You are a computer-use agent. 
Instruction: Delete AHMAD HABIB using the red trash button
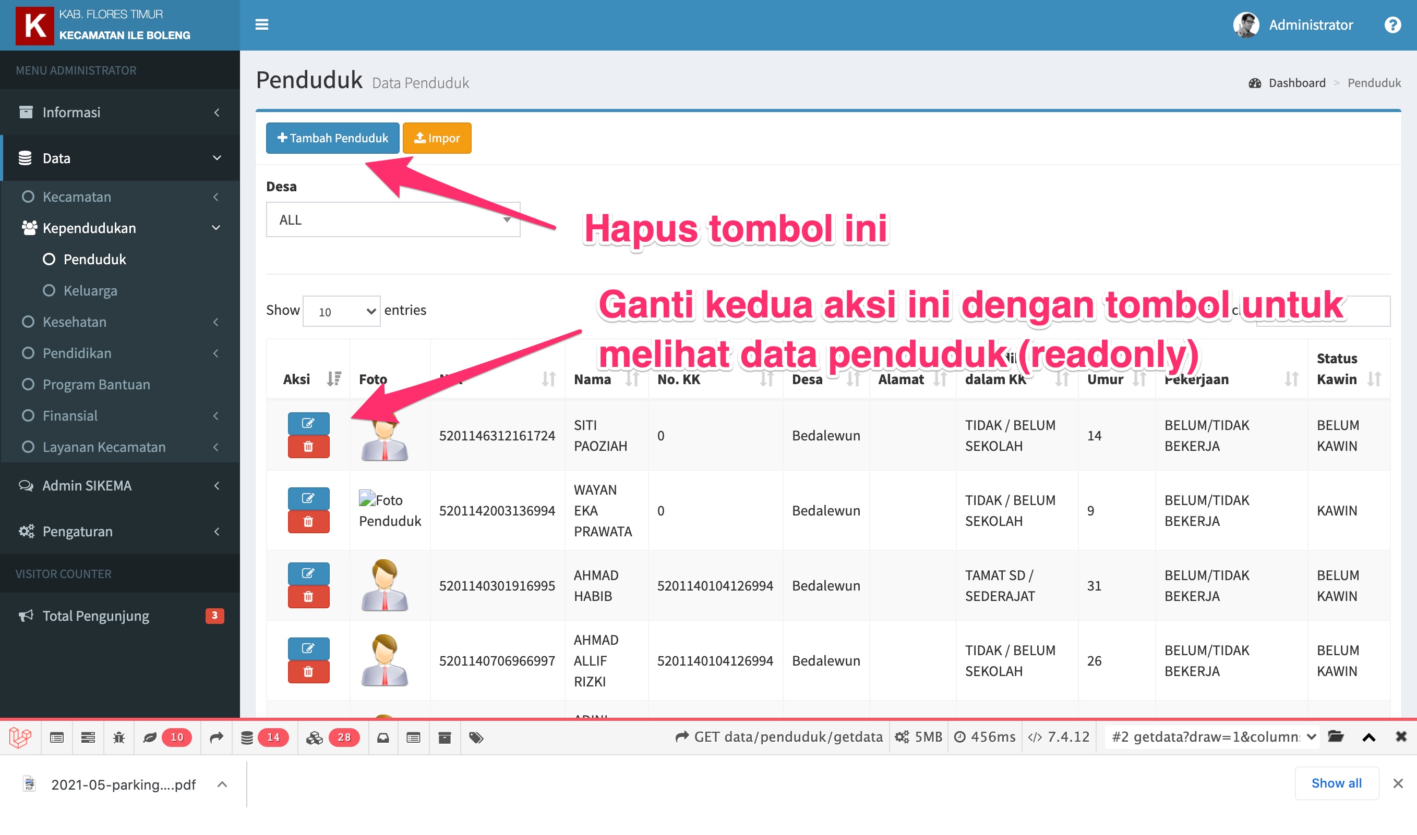coord(308,596)
